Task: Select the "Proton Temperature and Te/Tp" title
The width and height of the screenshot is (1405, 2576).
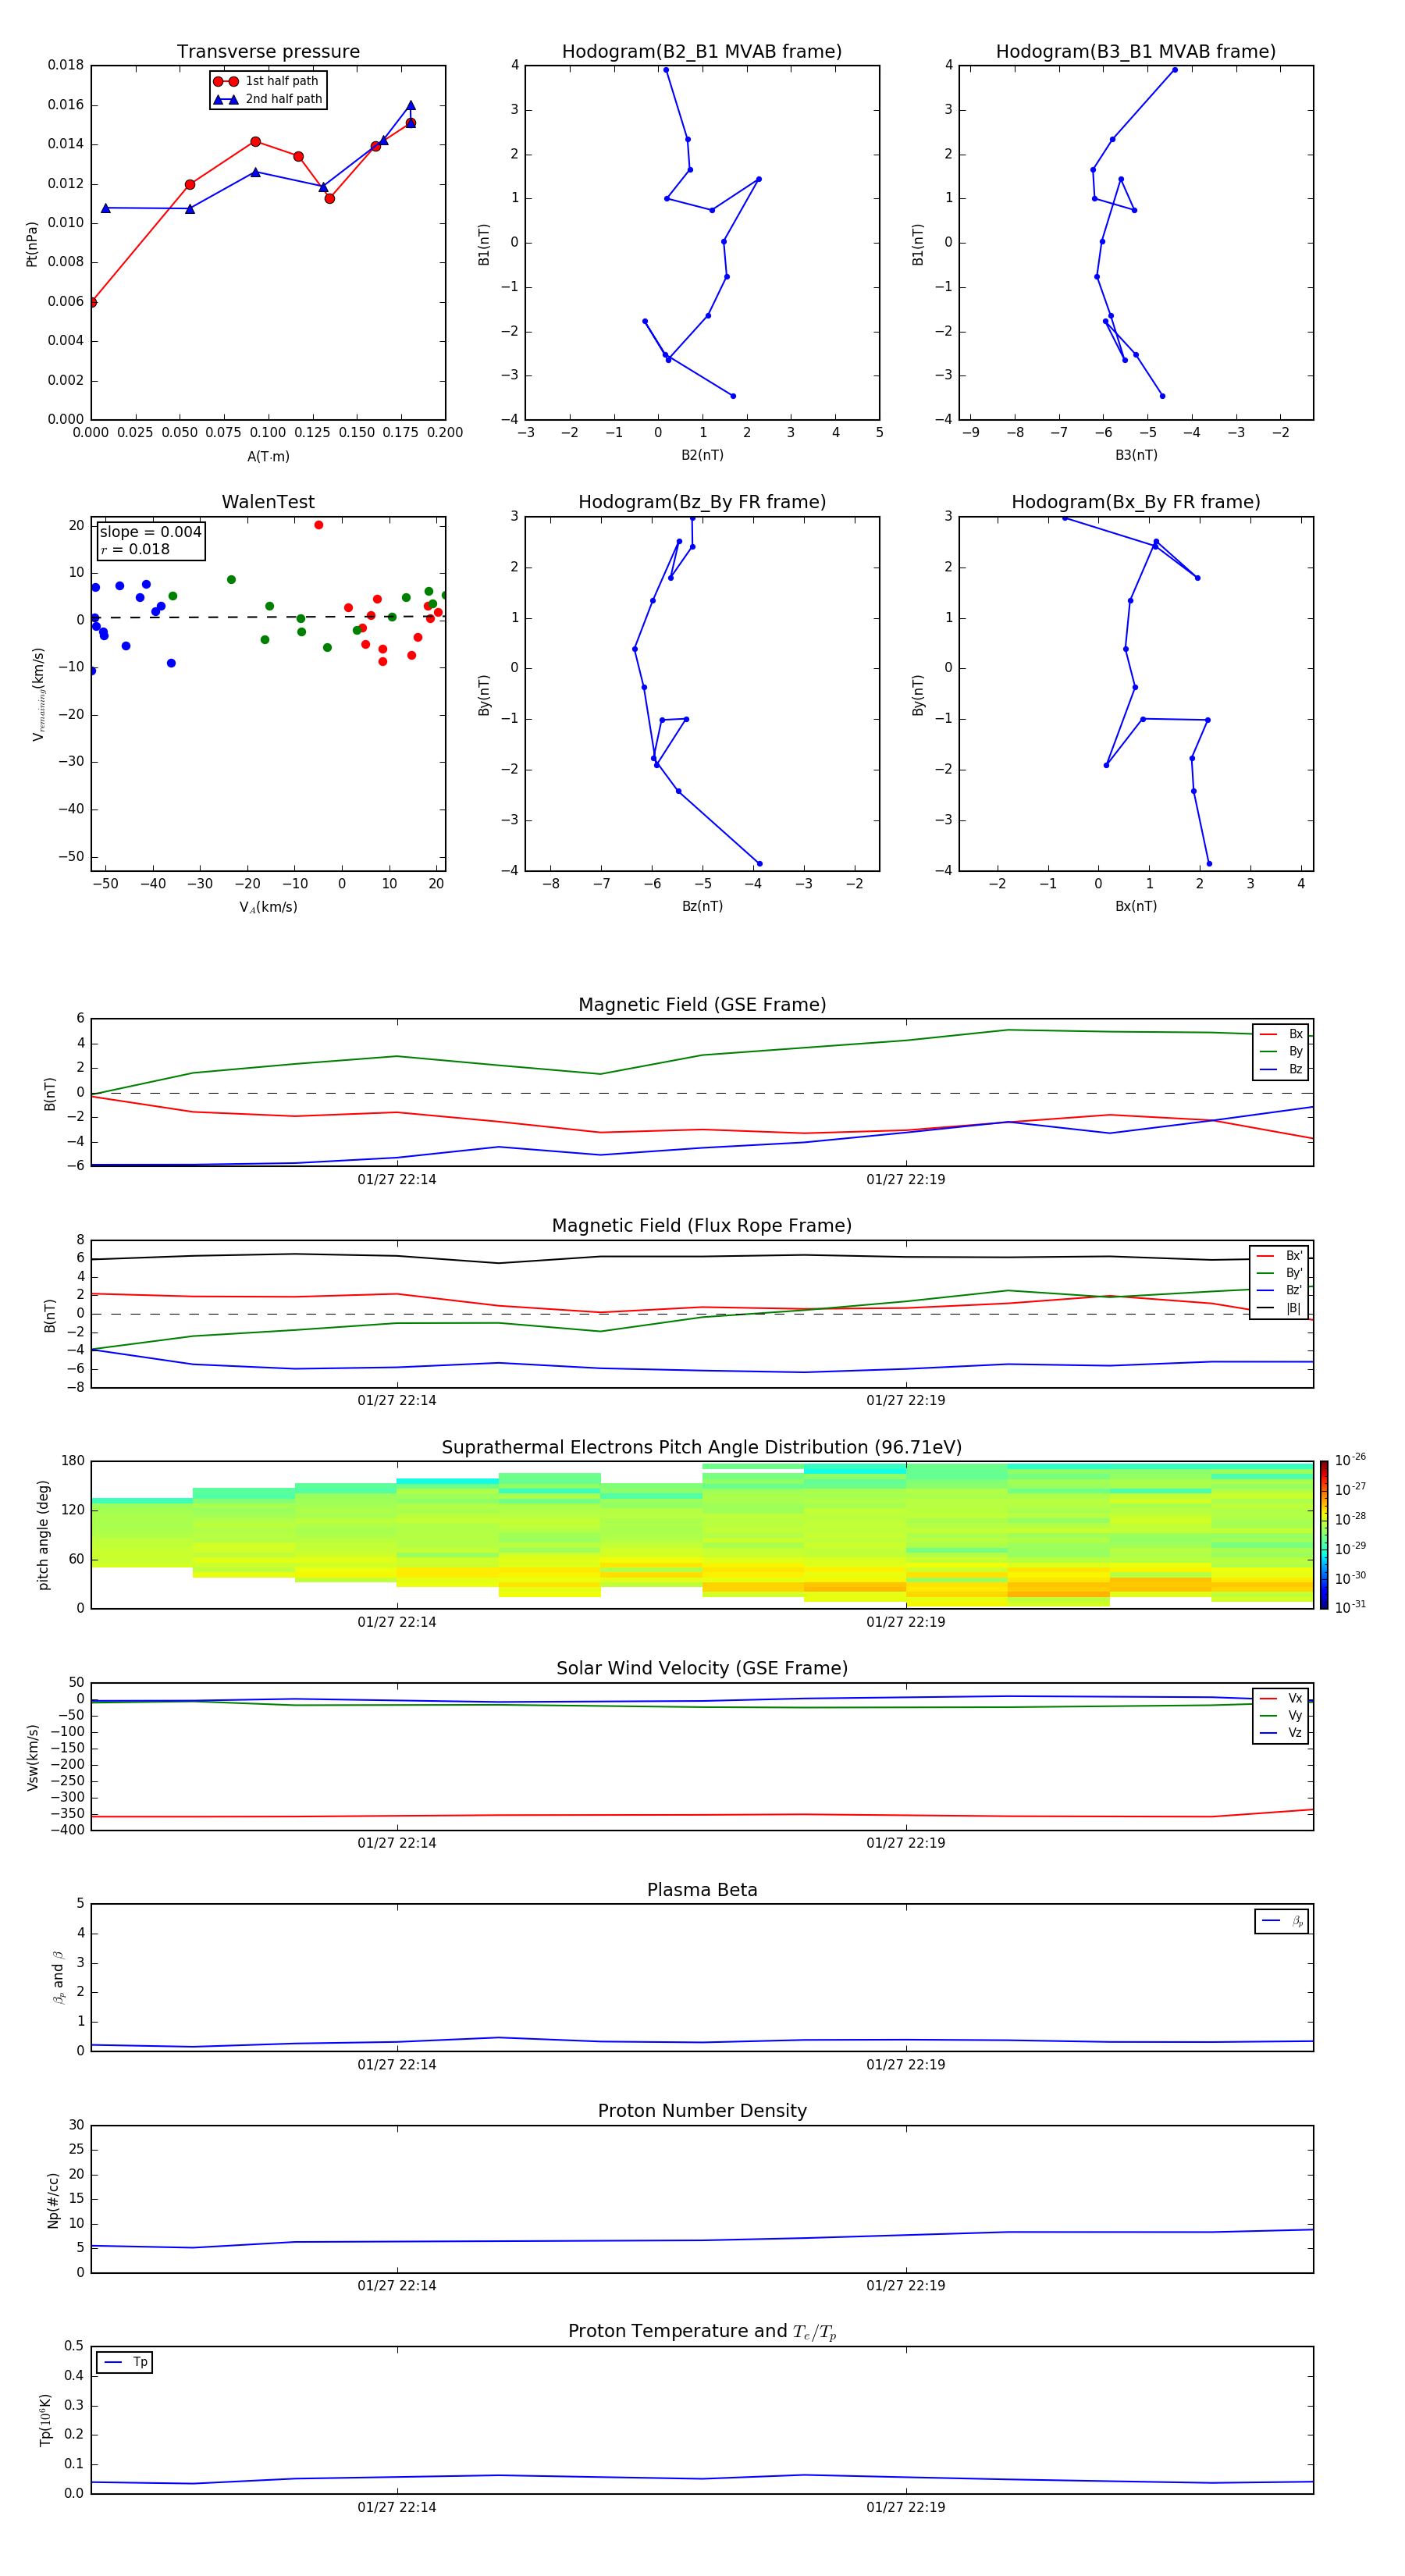Action: pyautogui.click(x=702, y=2332)
